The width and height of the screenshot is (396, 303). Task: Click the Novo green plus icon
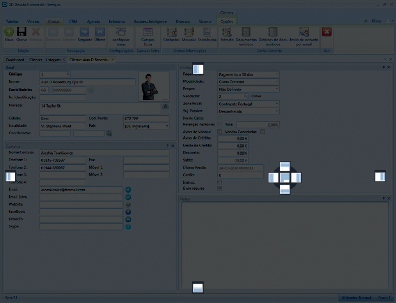pos(9,32)
